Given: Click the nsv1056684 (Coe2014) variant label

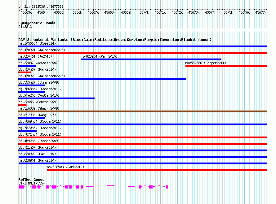Looking at the screenshot, I should (37, 43).
